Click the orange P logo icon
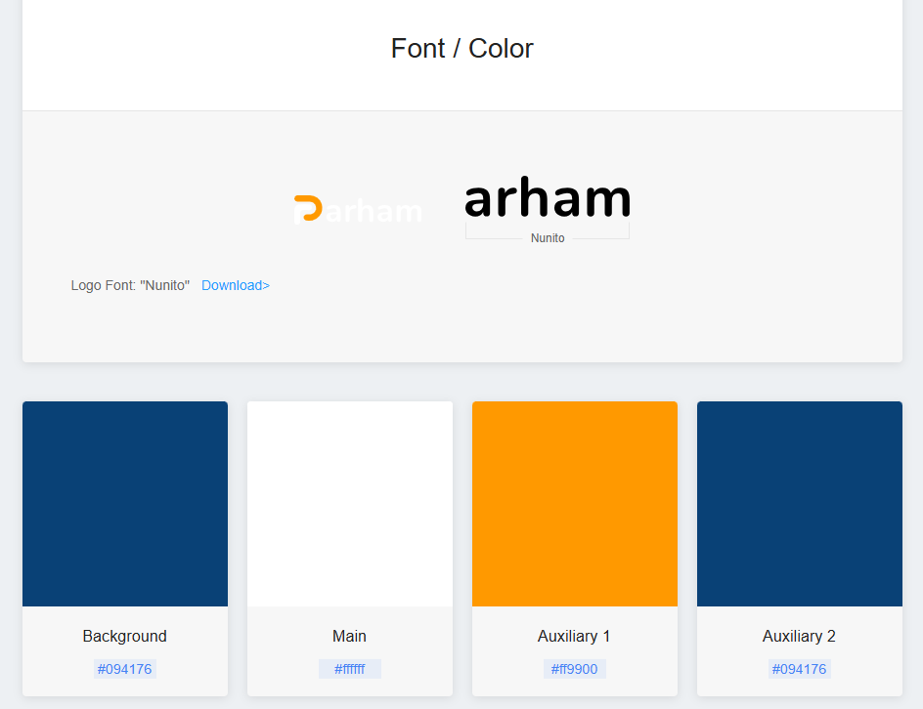923x709 pixels. (x=308, y=208)
